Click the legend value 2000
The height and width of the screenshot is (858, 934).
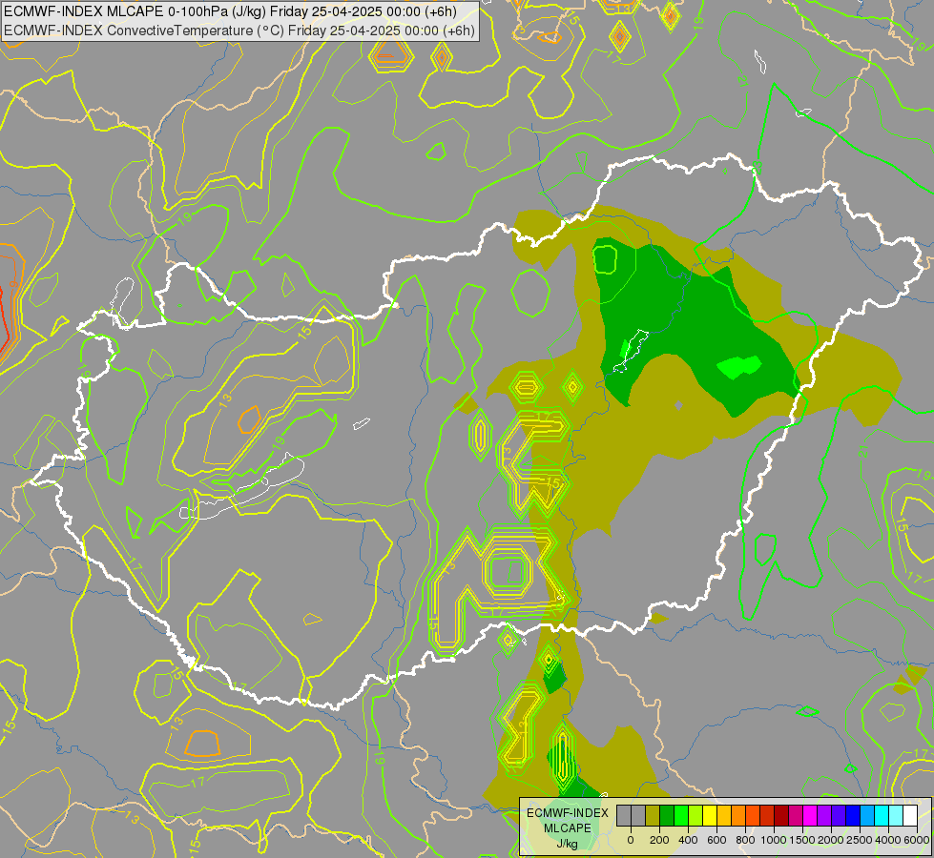(x=831, y=840)
